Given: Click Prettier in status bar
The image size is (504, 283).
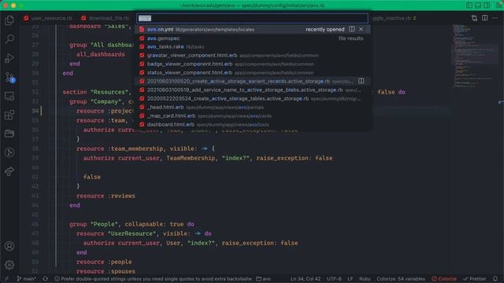Looking at the screenshot, I should click(x=475, y=279).
